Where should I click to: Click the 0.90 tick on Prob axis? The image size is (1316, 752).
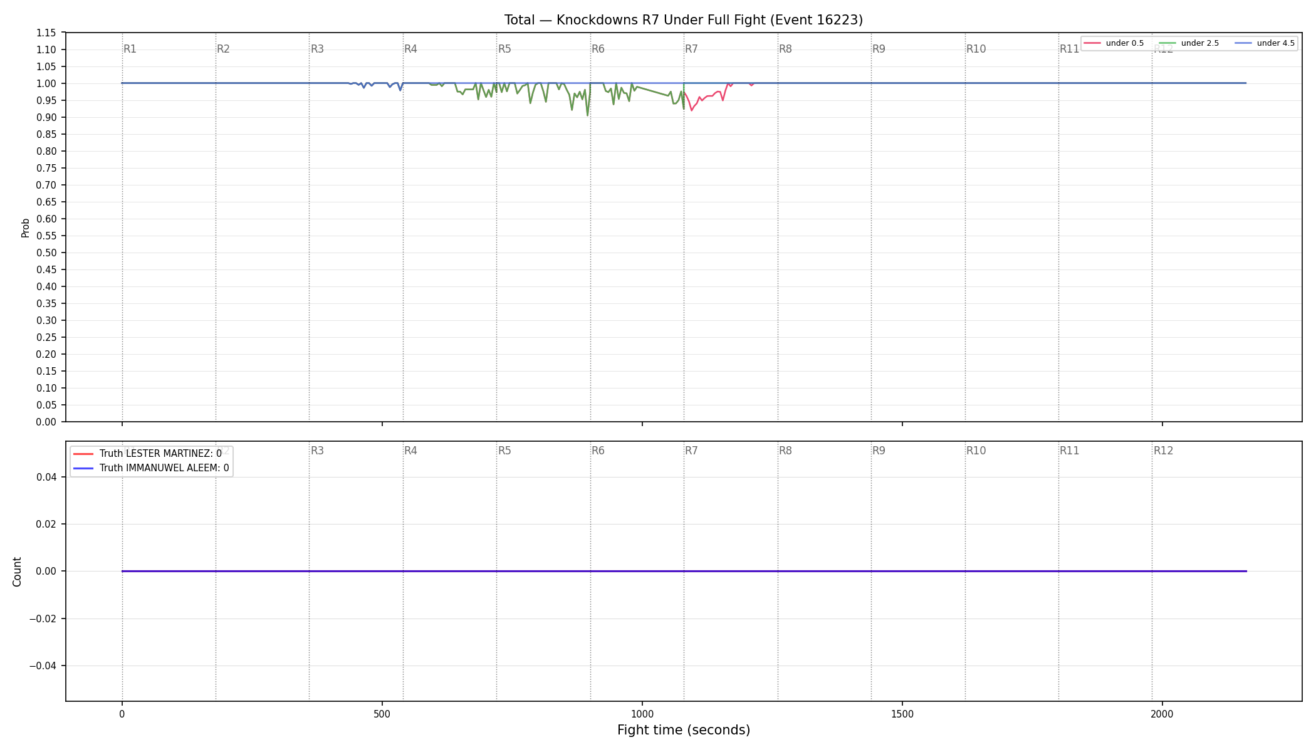pos(46,118)
